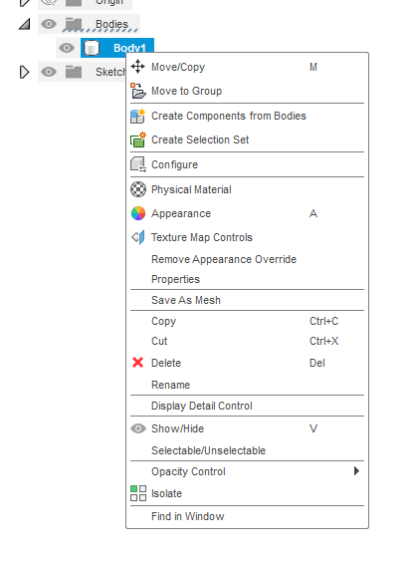This screenshot has width=412, height=562.
Task: Click the Create Components from Bodies icon
Action: 137,116
